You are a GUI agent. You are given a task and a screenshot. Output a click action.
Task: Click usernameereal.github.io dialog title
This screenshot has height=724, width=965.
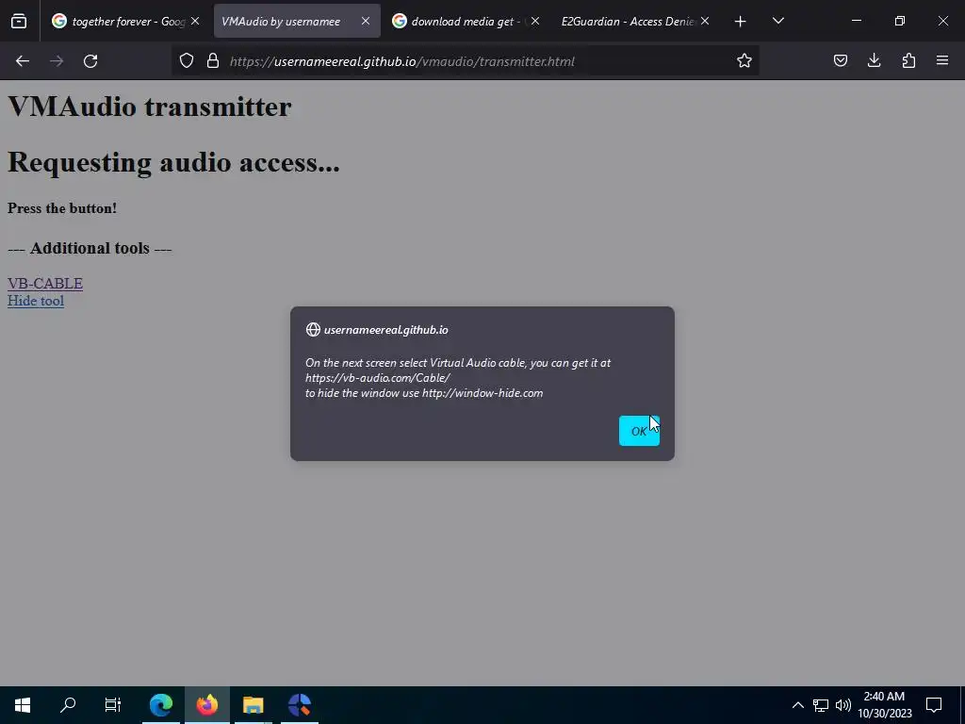385,330
